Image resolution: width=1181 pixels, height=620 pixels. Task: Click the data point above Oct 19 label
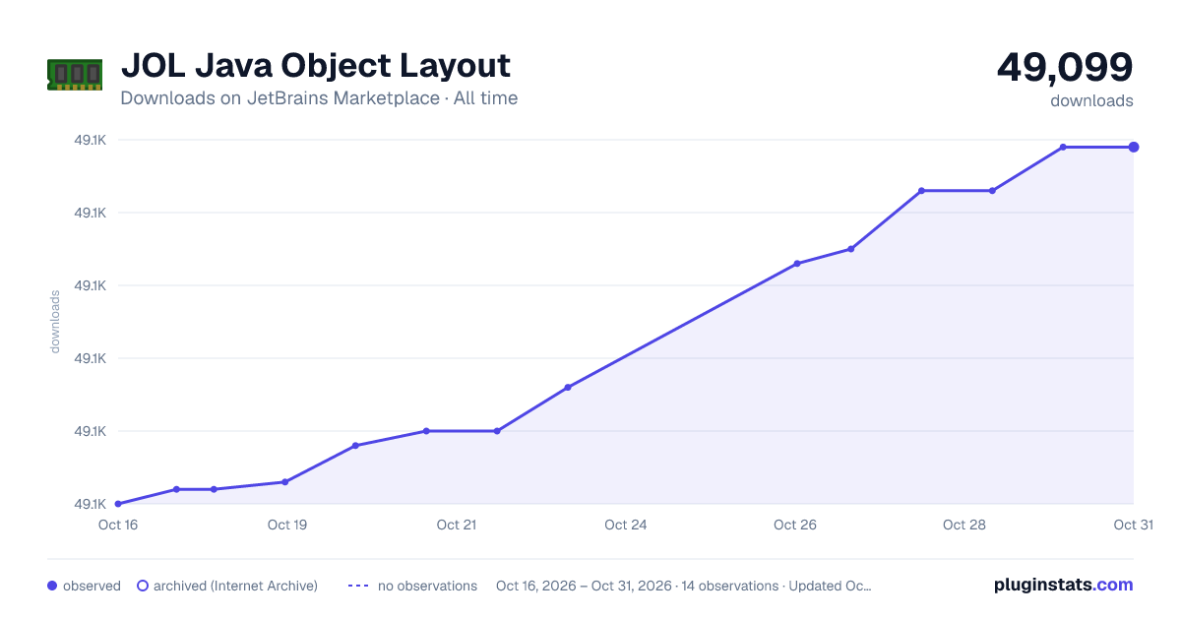(x=284, y=482)
